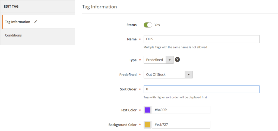Select the Tag Information tab in sidebar
Image resolution: width=278 pixels, height=131 pixels.
[x=18, y=22]
